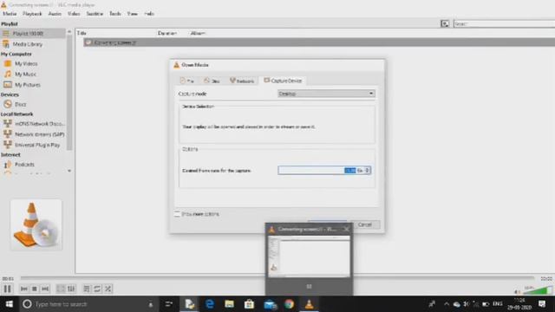Viewport: 555px width, 312px height.
Task: Pause from the taskbar preview control
Action: pos(309,287)
